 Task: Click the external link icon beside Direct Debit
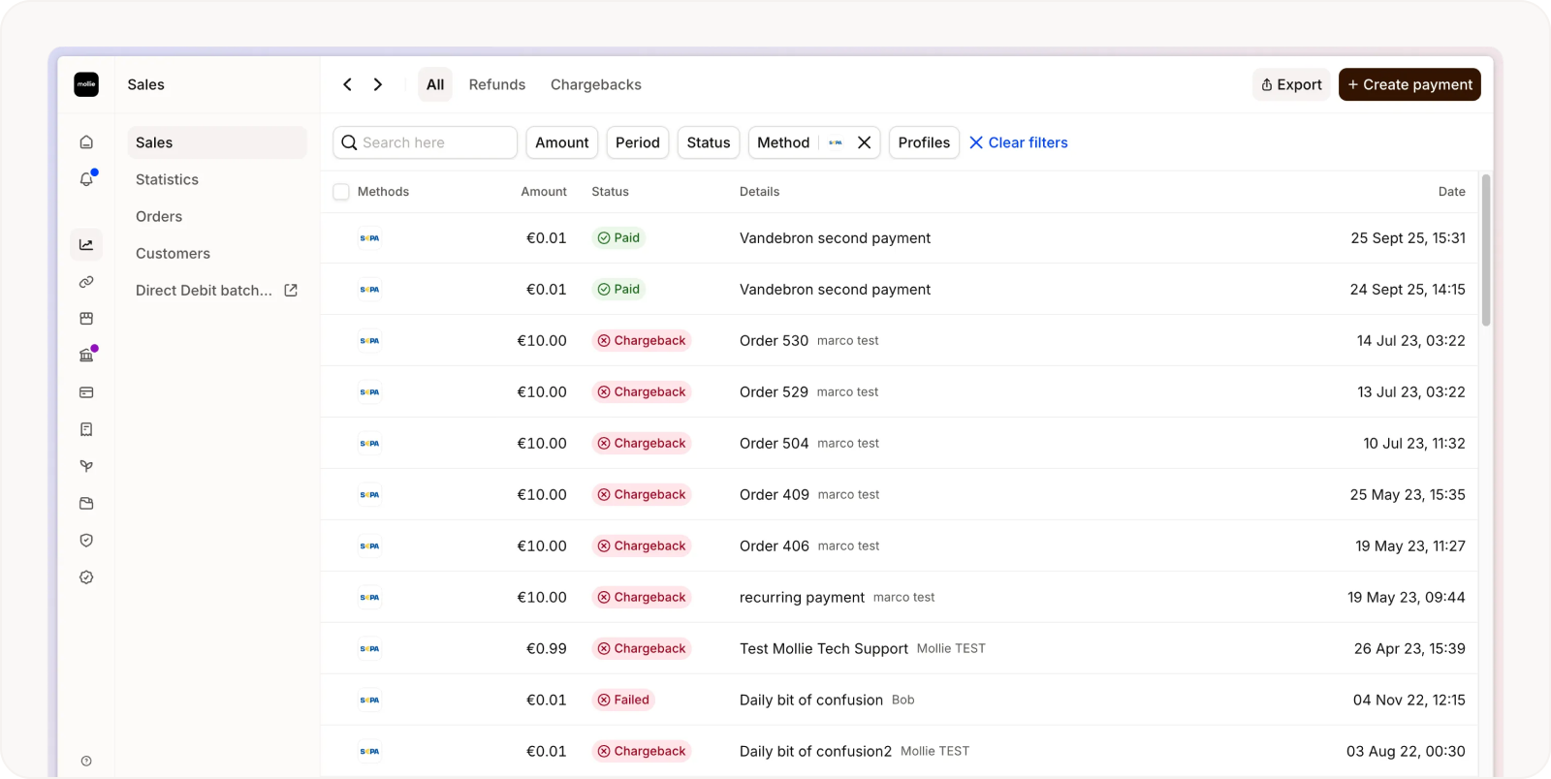click(x=291, y=291)
